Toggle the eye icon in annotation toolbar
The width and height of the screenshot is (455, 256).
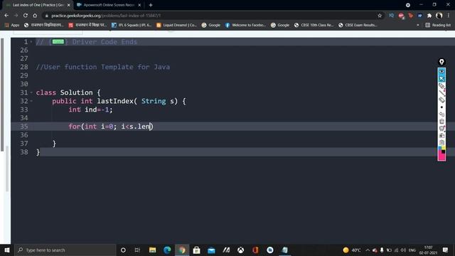pos(441,71)
